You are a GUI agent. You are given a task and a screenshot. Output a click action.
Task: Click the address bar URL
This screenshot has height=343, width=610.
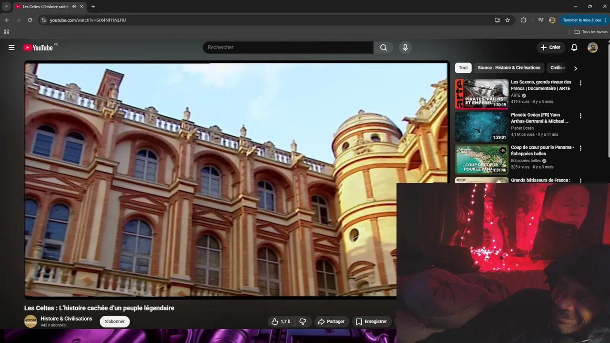pos(88,20)
